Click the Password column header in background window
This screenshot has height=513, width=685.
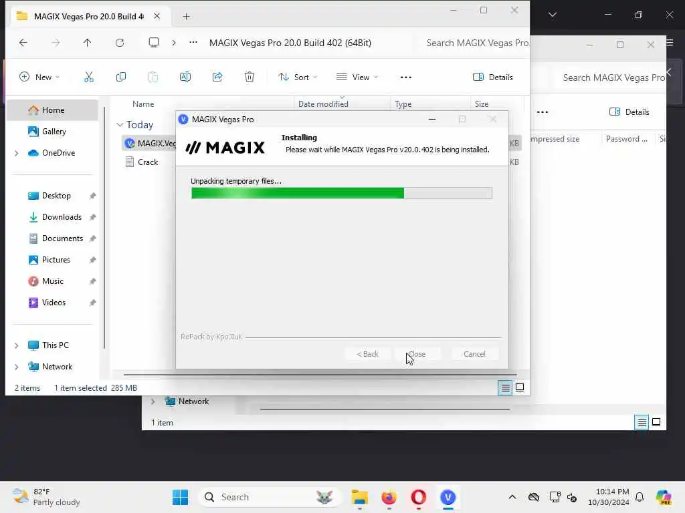coord(626,139)
